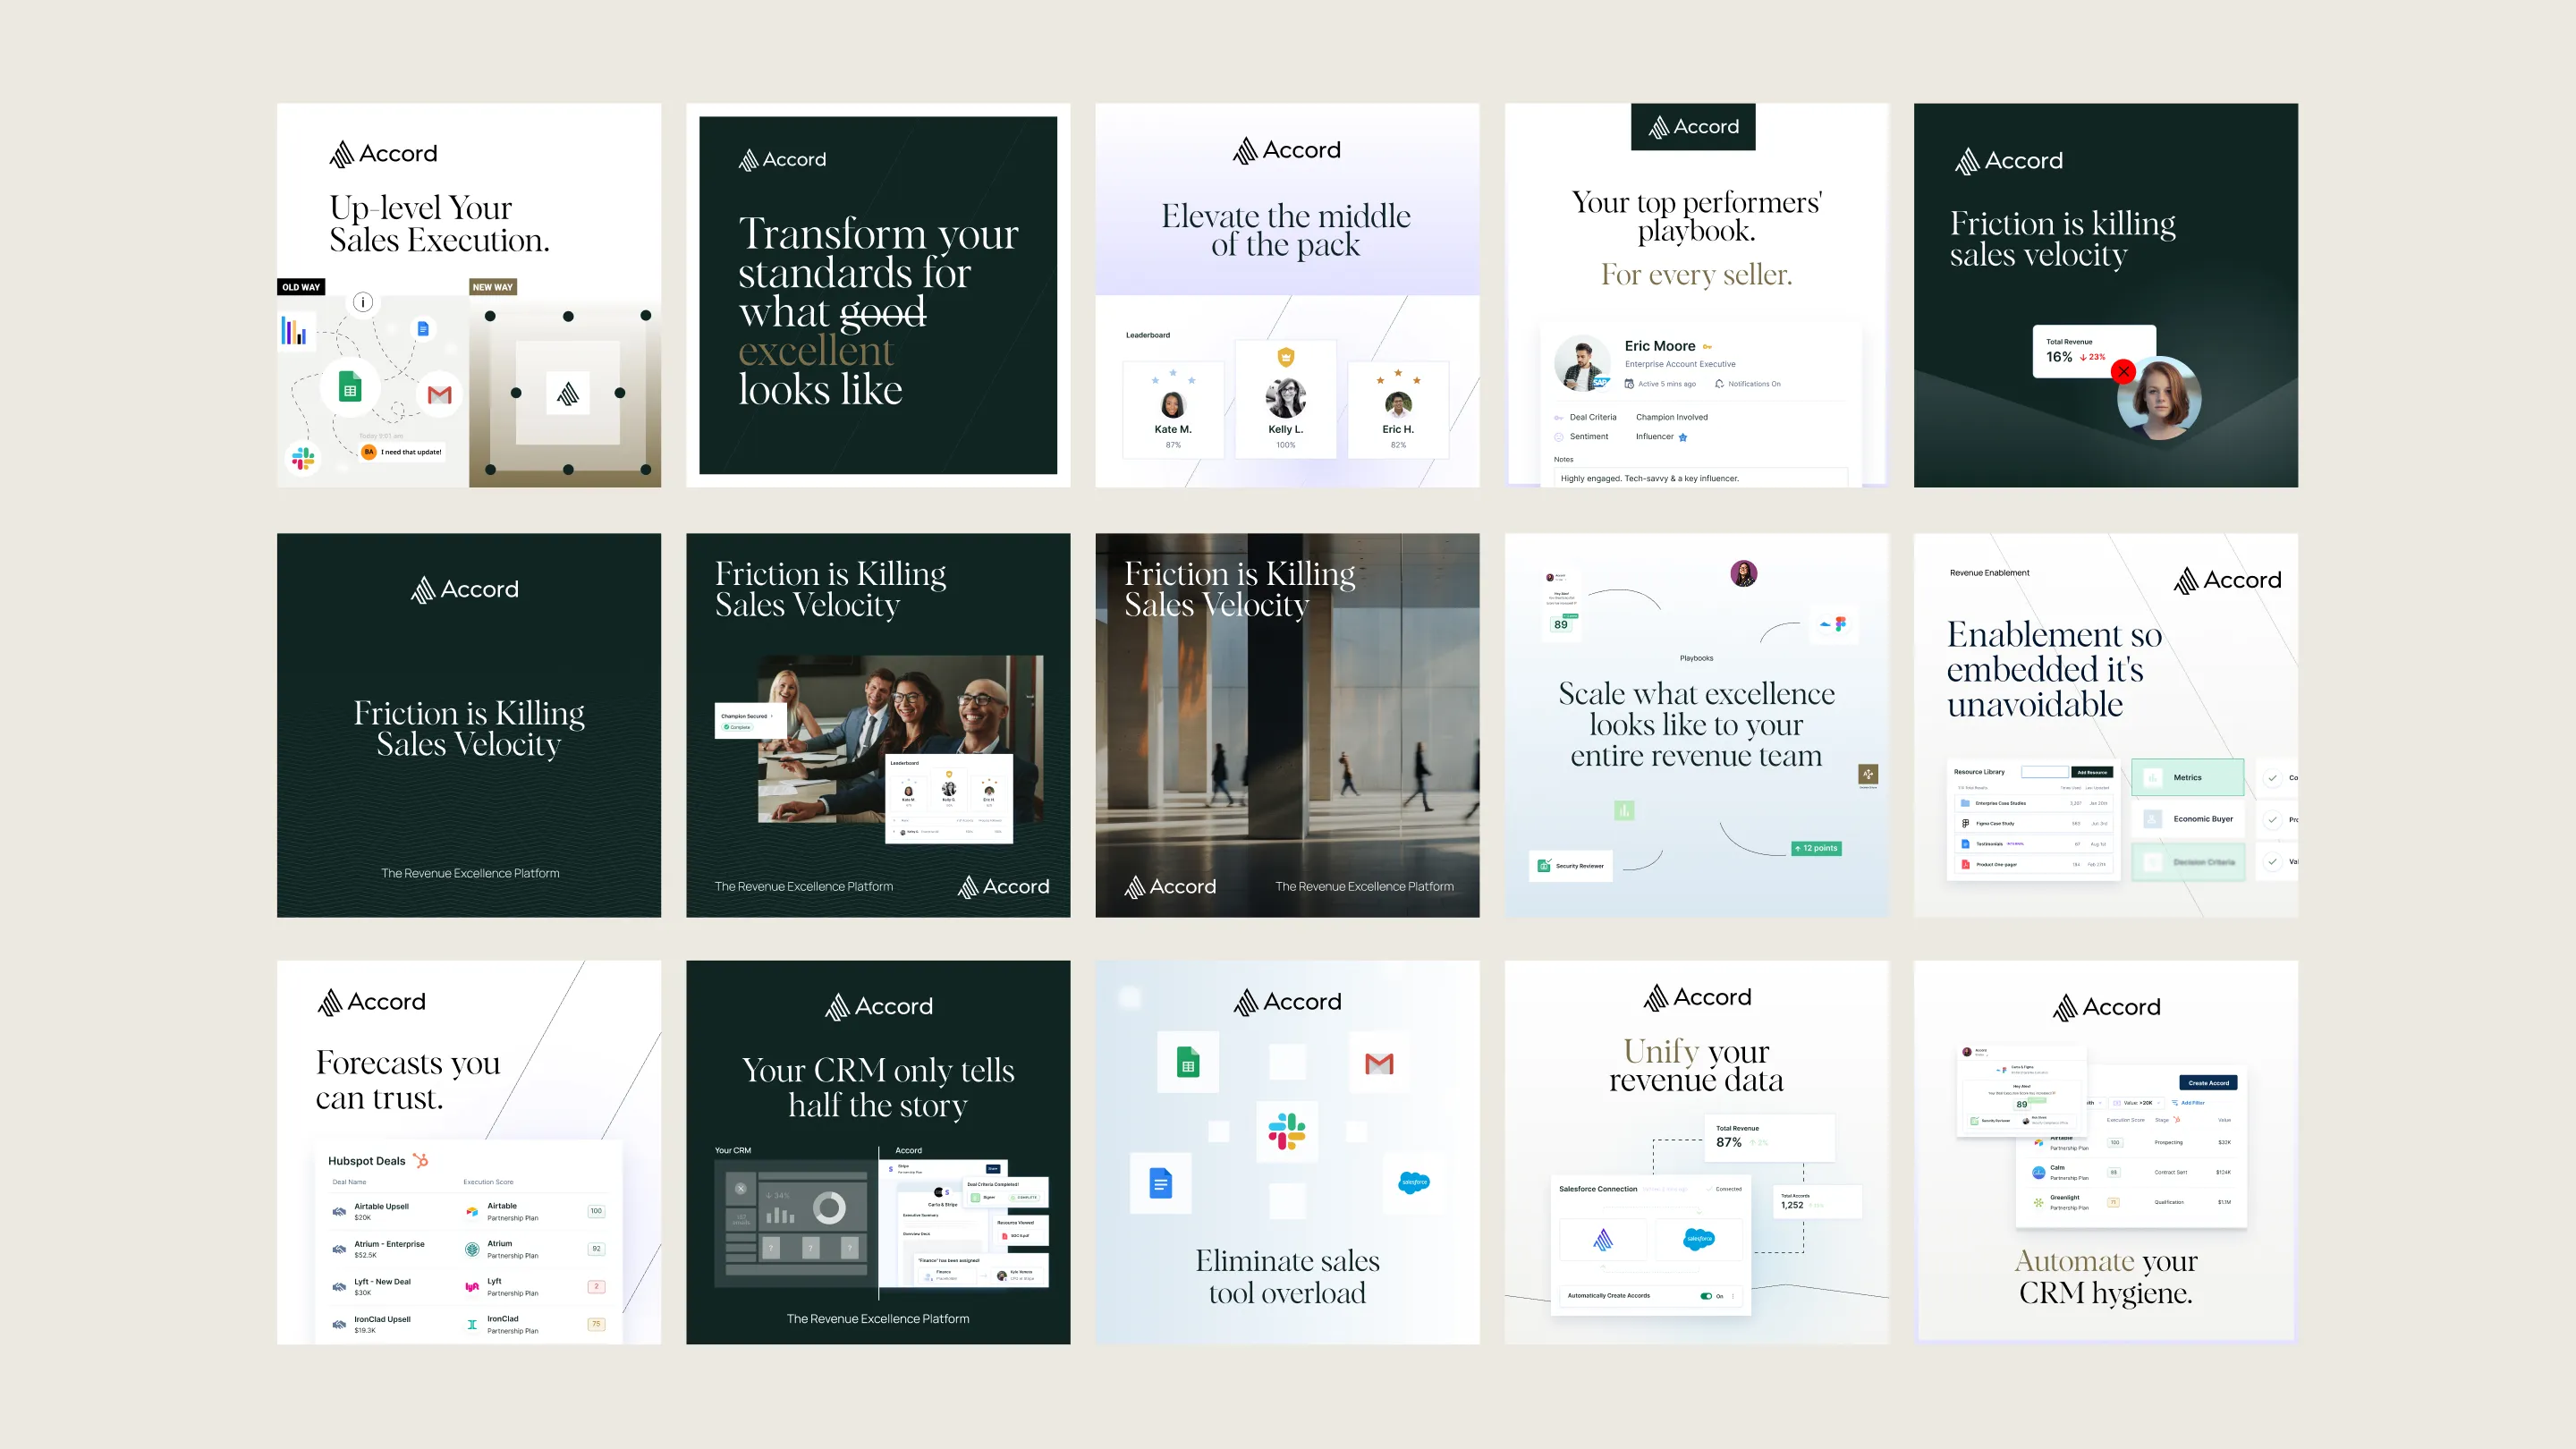The width and height of the screenshot is (2576, 1449).
Task: Click the Add Resource button
Action: click(x=2091, y=772)
